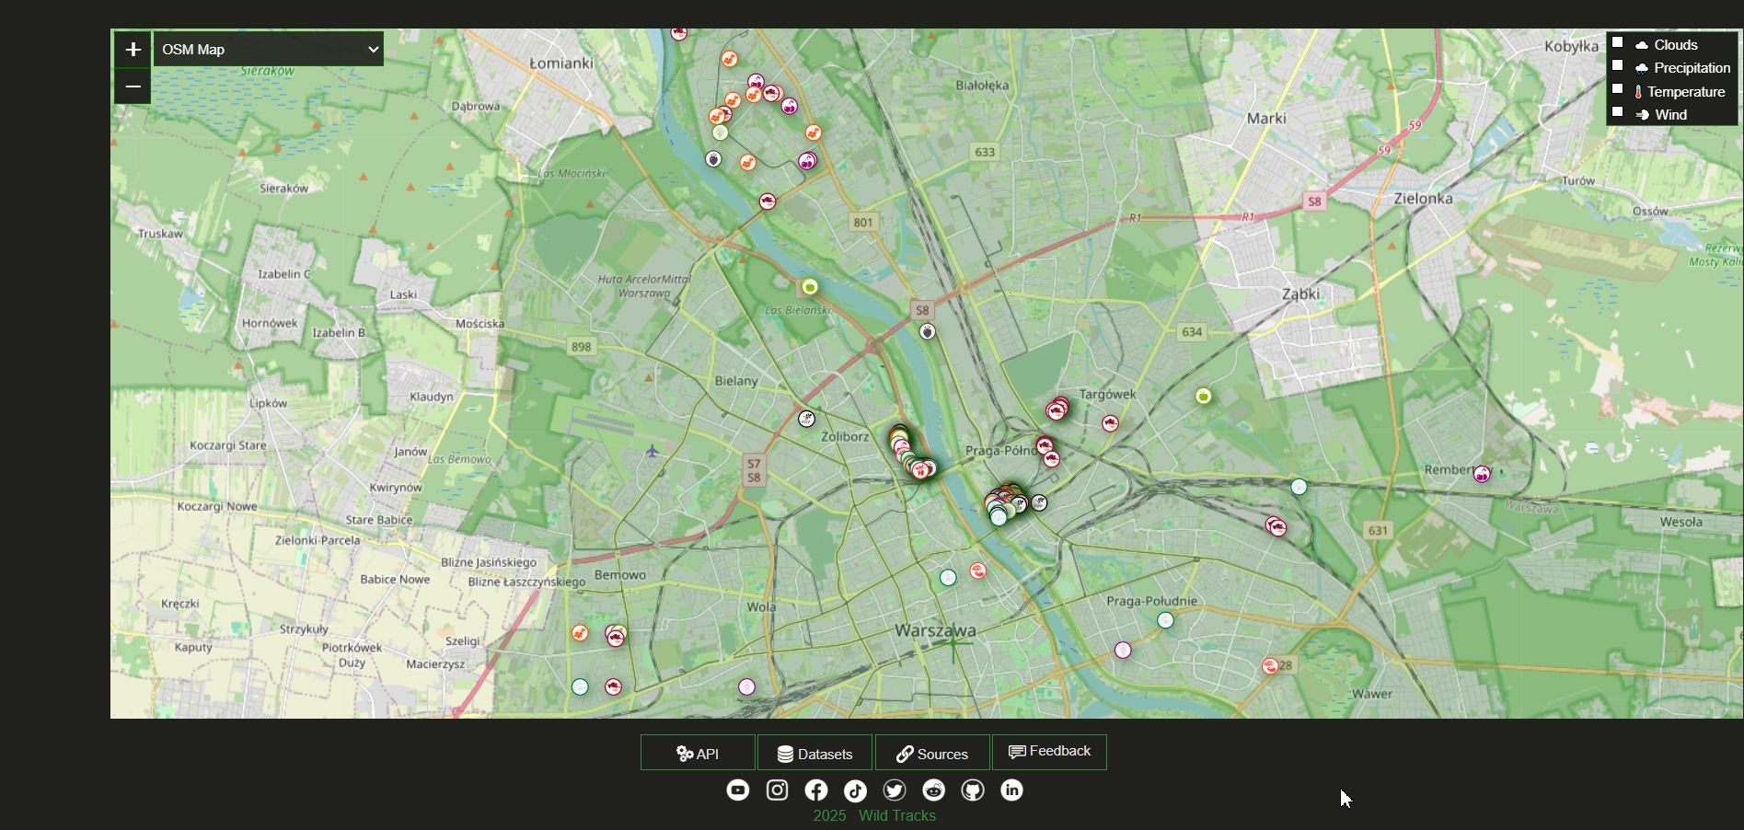This screenshot has height=830, width=1744.
Task: Click the Wild Tracks footer link
Action: point(896,815)
